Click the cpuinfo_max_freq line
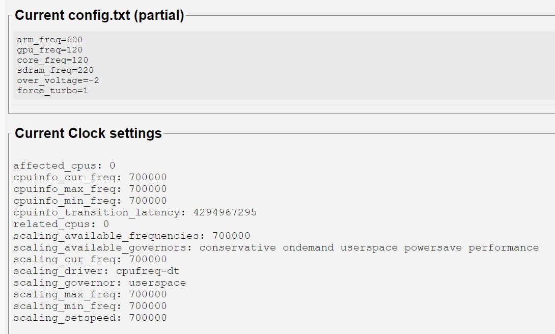555x334 pixels. (x=90, y=189)
